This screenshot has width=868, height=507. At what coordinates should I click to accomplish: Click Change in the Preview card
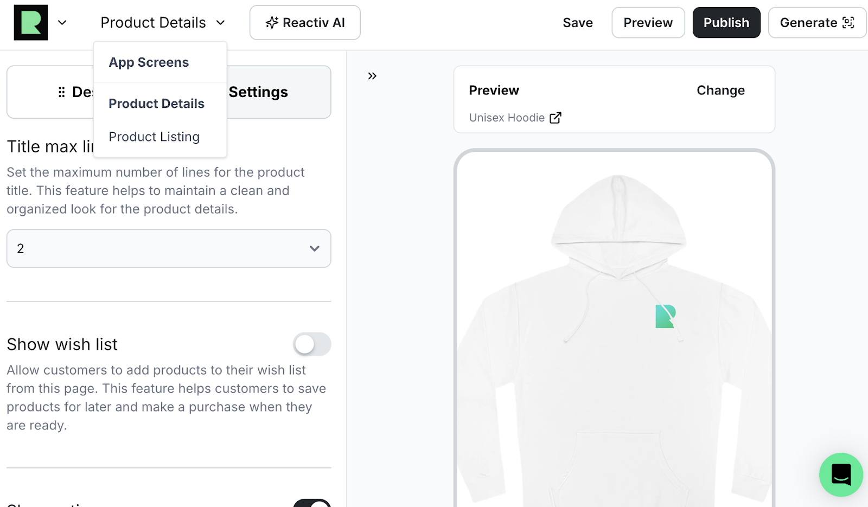[x=720, y=91]
